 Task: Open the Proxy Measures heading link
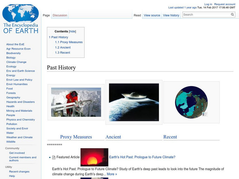[x=76, y=137]
